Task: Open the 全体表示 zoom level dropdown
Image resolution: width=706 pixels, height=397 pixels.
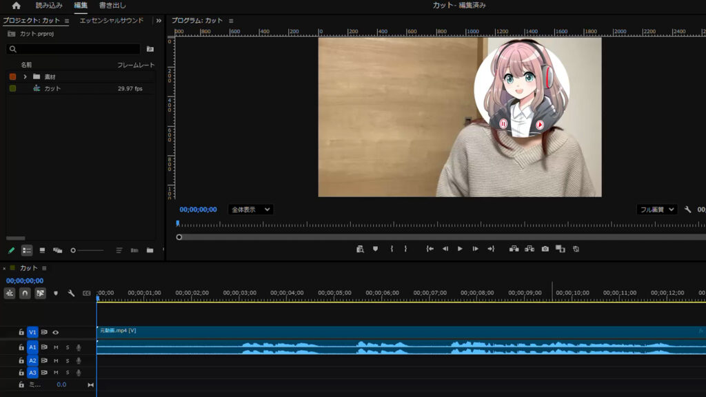Action: point(250,209)
